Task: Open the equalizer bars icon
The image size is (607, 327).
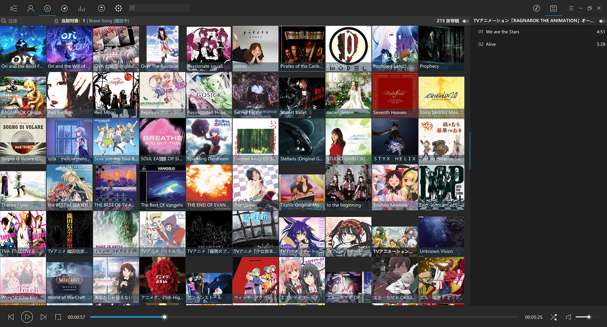Action: coord(82,9)
